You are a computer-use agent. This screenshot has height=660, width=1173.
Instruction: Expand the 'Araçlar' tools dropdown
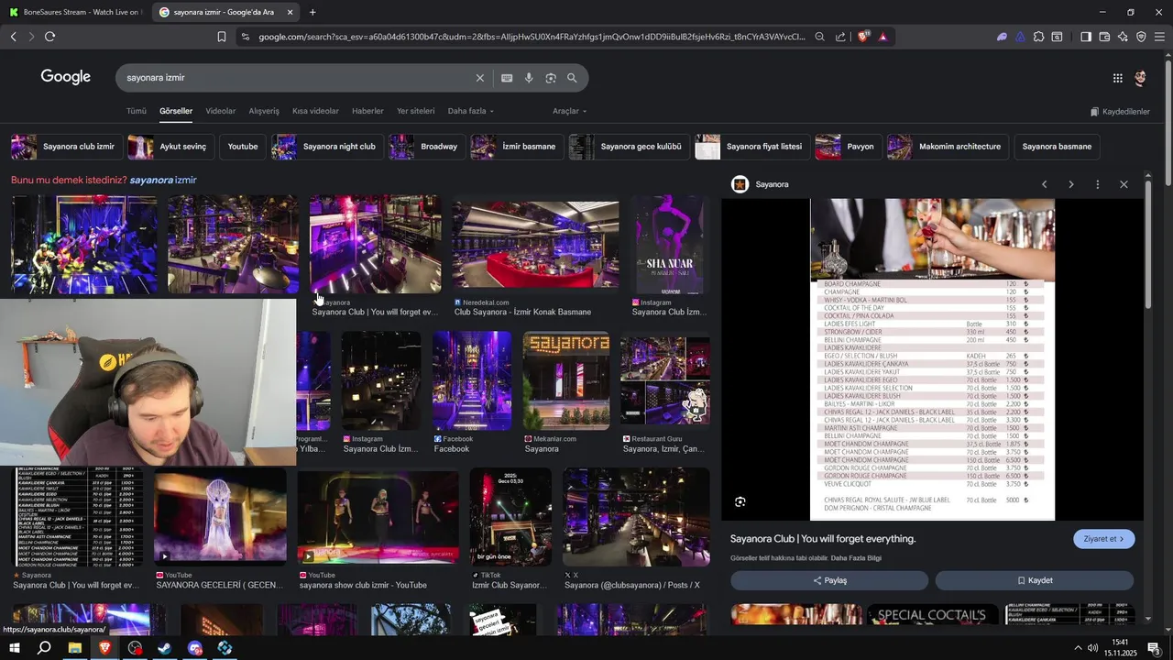tap(569, 111)
